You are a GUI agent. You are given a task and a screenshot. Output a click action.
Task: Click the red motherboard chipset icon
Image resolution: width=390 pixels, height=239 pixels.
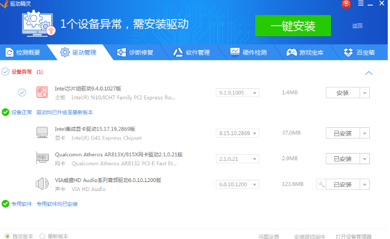(x=42, y=92)
